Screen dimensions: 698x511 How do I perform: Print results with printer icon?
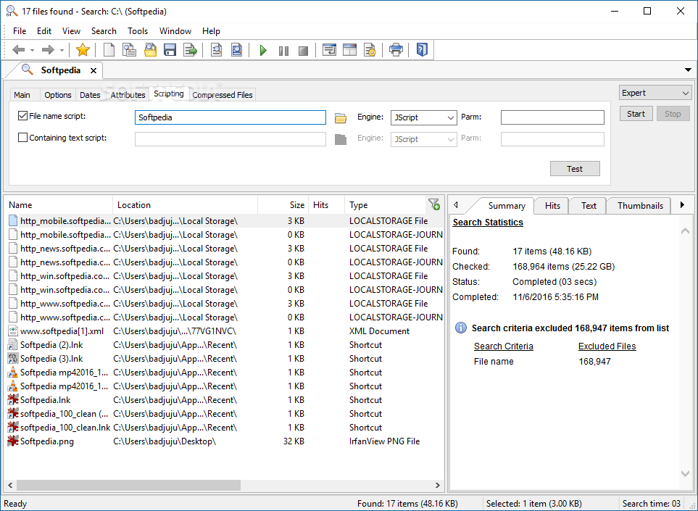(396, 50)
